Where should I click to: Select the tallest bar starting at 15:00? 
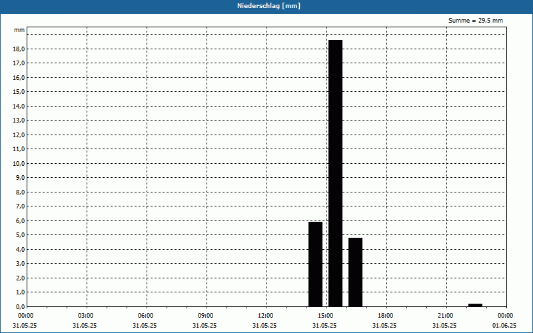tap(335, 173)
